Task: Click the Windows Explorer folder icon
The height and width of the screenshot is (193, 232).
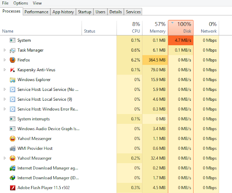Action: coord(13,80)
